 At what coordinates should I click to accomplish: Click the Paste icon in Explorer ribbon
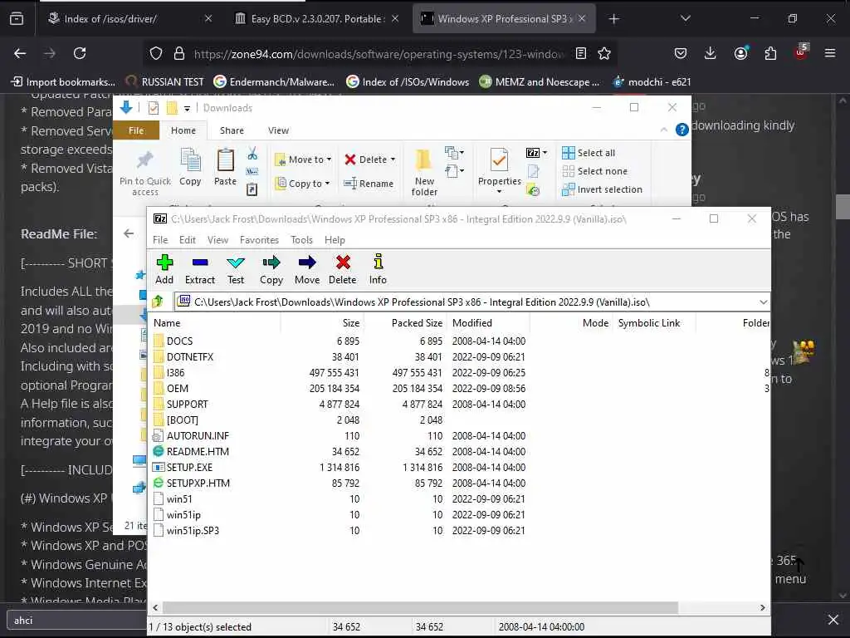pos(225,167)
